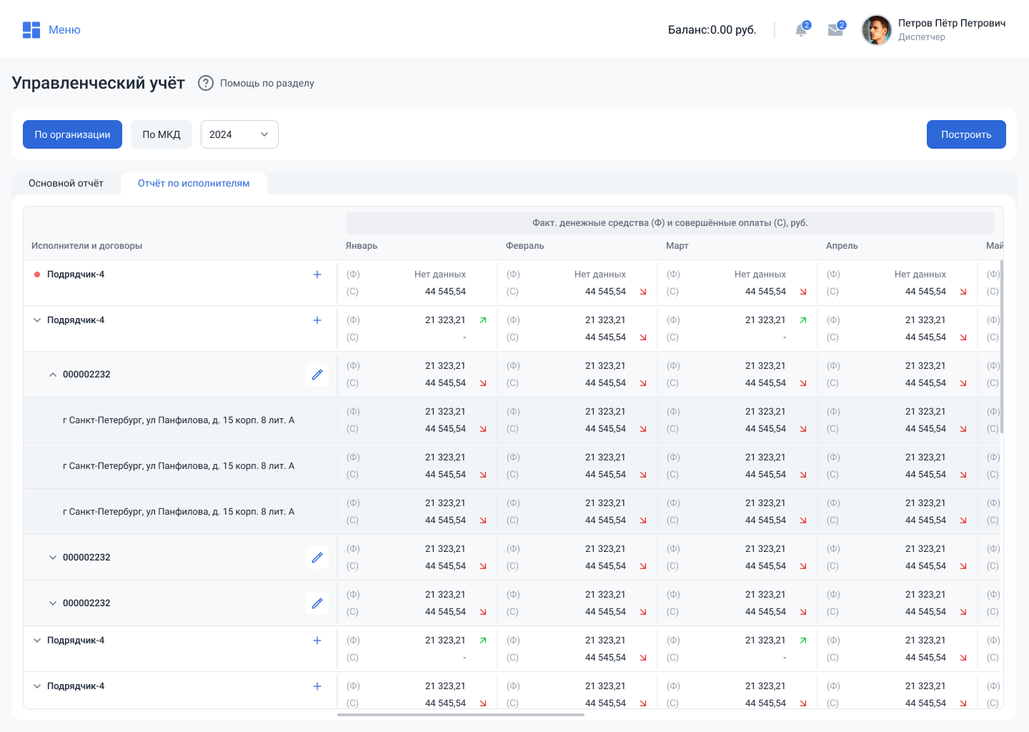Open the Помощь по разделу link

(x=267, y=83)
